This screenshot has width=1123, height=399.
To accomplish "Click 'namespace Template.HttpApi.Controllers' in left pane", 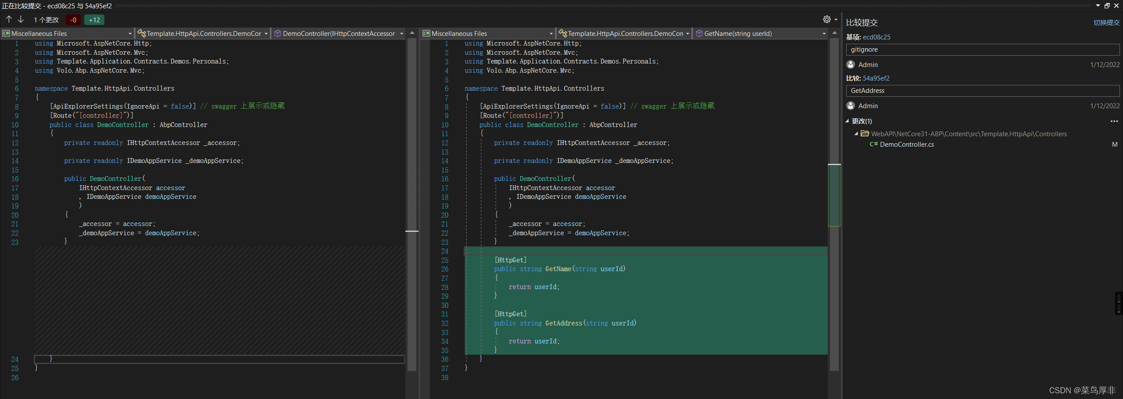I will (104, 88).
